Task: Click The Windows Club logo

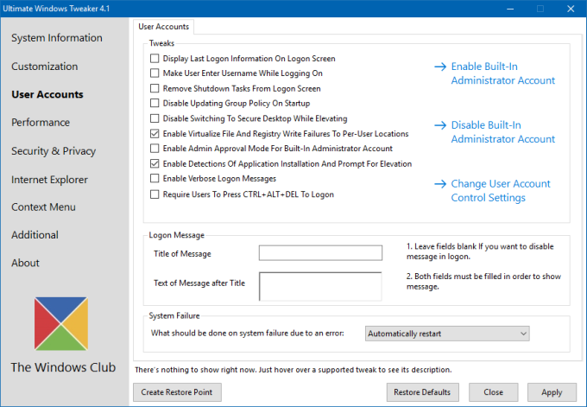Action: (x=61, y=324)
